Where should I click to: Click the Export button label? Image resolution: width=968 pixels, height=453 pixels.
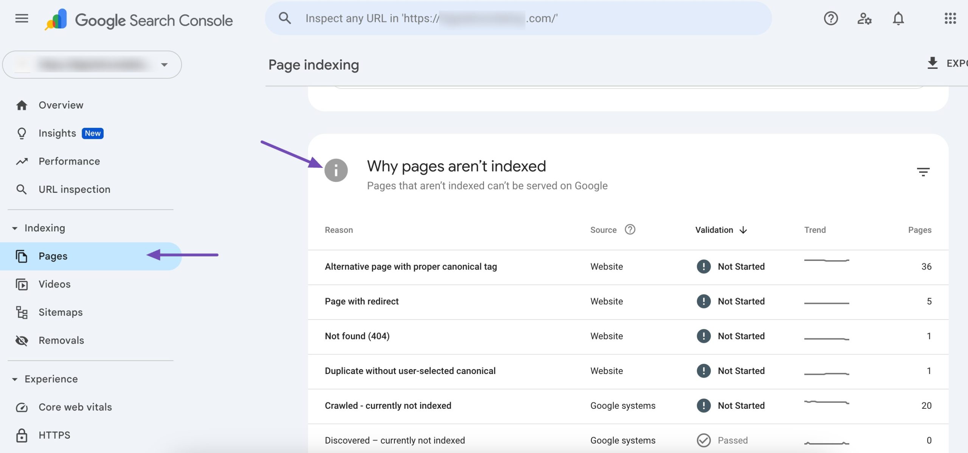tap(957, 63)
